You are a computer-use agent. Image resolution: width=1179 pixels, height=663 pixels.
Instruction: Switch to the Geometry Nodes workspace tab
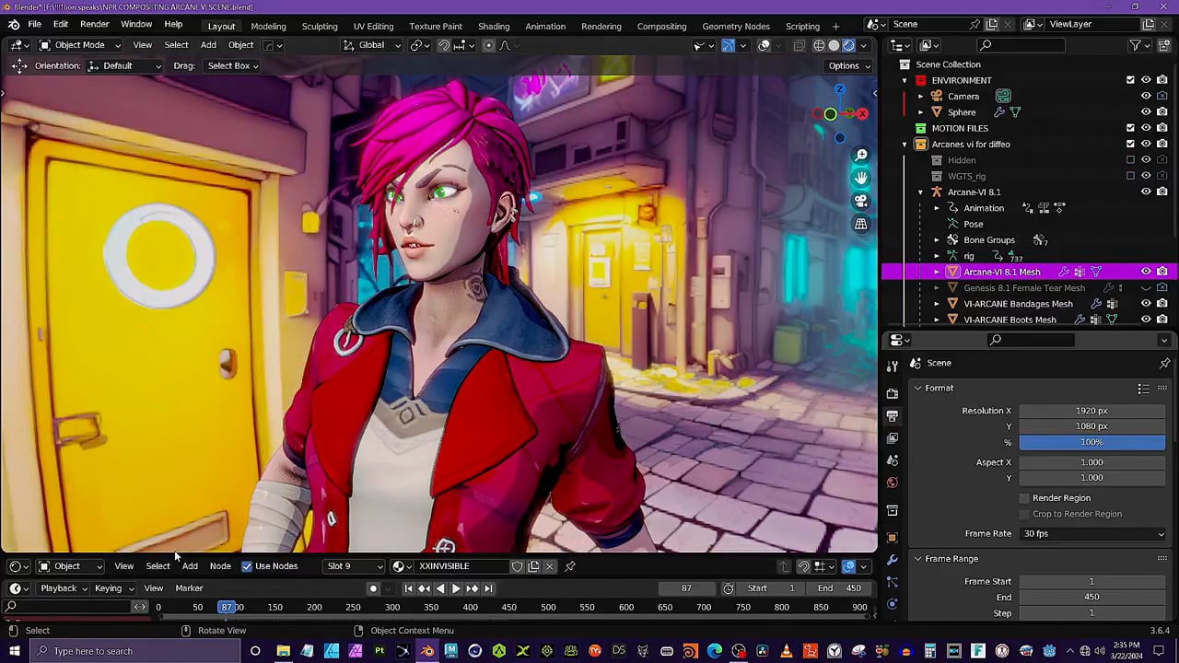coord(736,26)
